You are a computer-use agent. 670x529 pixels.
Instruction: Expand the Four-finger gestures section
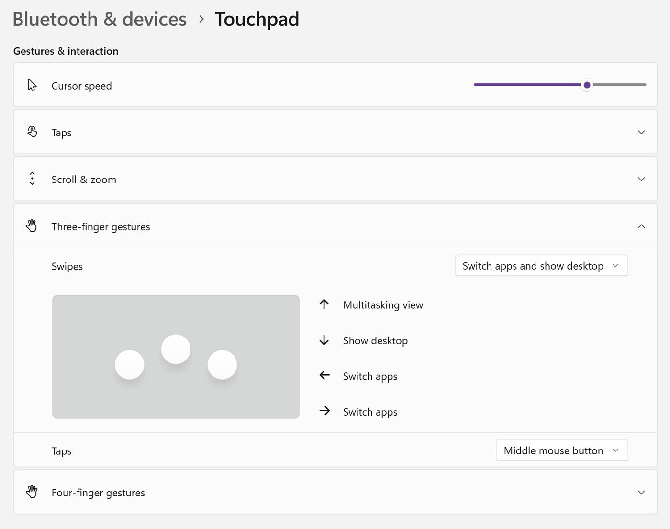(x=641, y=492)
